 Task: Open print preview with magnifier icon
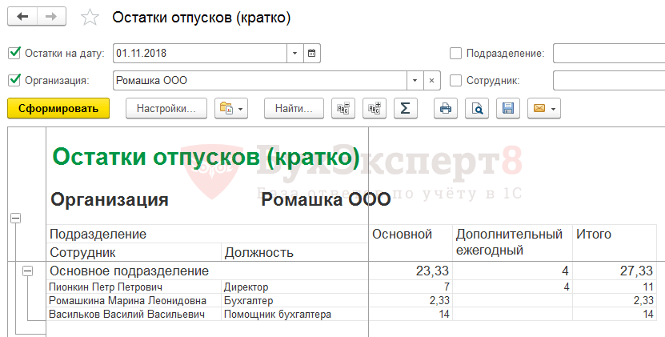click(x=476, y=109)
